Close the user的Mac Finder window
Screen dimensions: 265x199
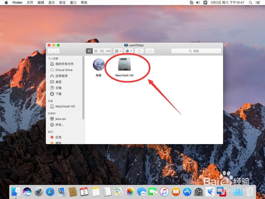click(49, 45)
